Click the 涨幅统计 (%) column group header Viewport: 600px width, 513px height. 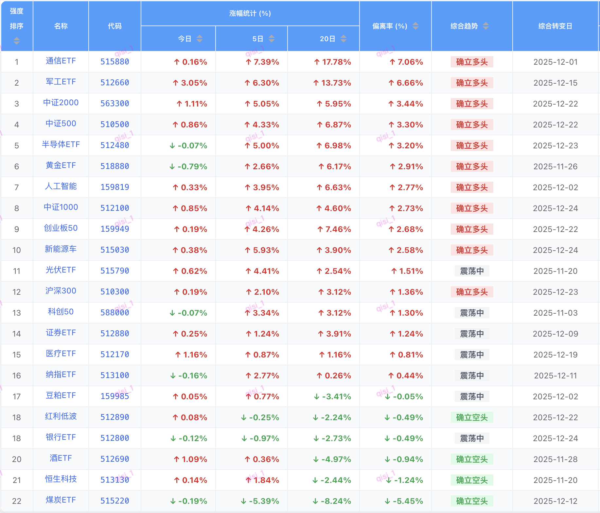tap(250, 13)
